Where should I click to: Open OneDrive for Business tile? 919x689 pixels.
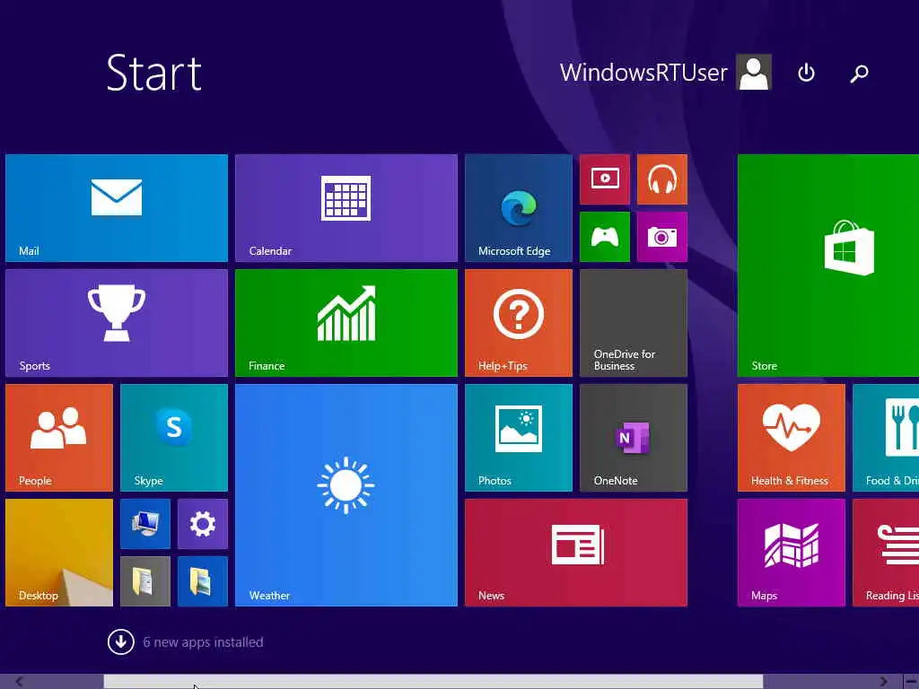pyautogui.click(x=634, y=323)
